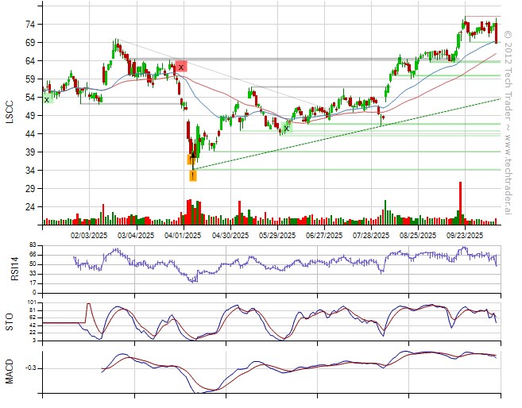Click the 09/23/2025 date label
The height and width of the screenshot is (408, 522).
tap(465, 235)
